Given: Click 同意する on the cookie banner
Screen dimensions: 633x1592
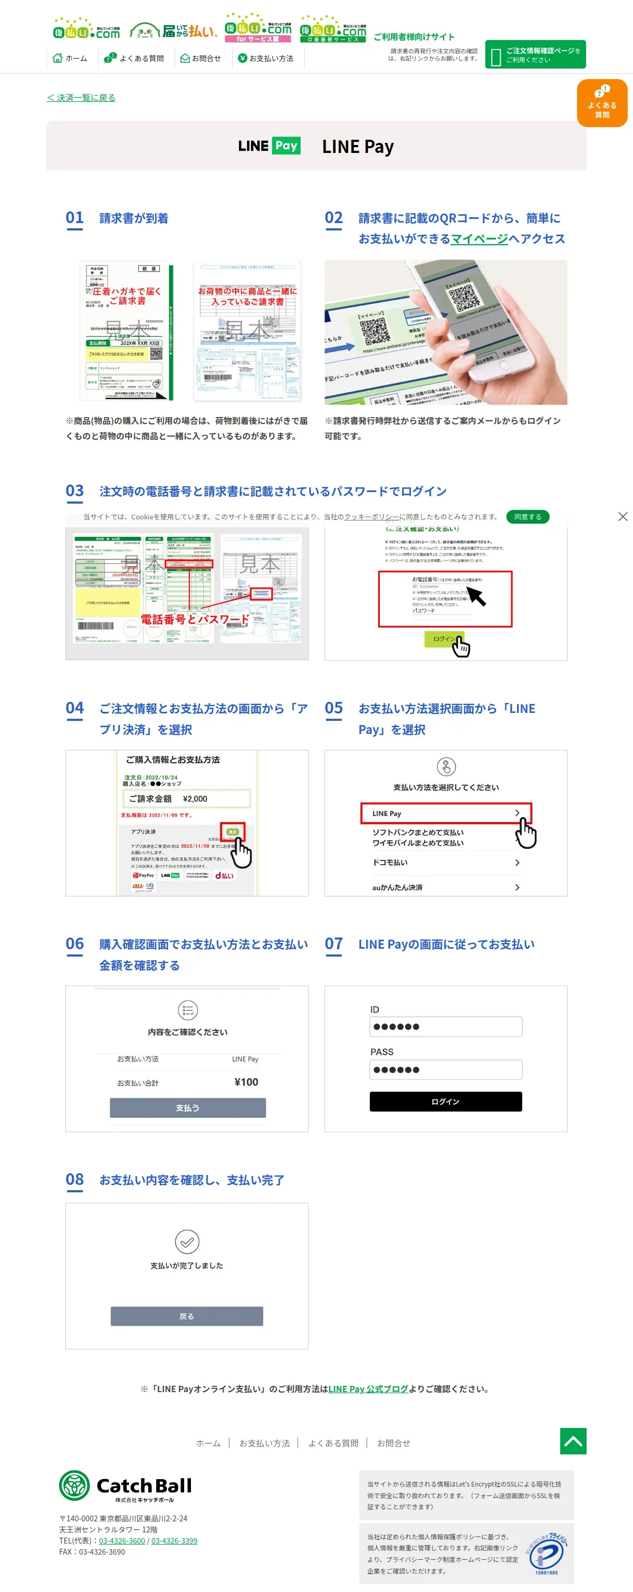Looking at the screenshot, I should click(527, 517).
